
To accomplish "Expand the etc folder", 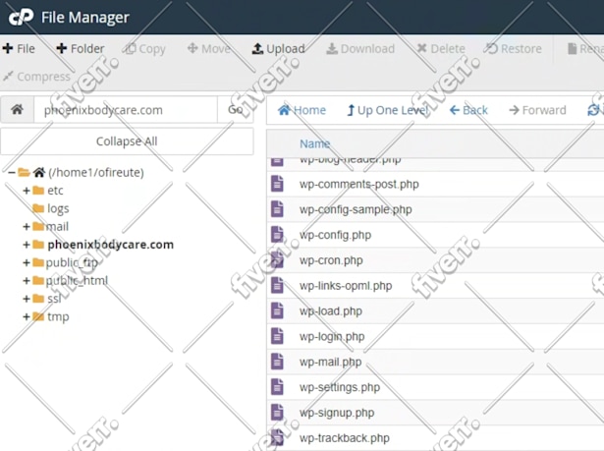I will click(x=27, y=191).
